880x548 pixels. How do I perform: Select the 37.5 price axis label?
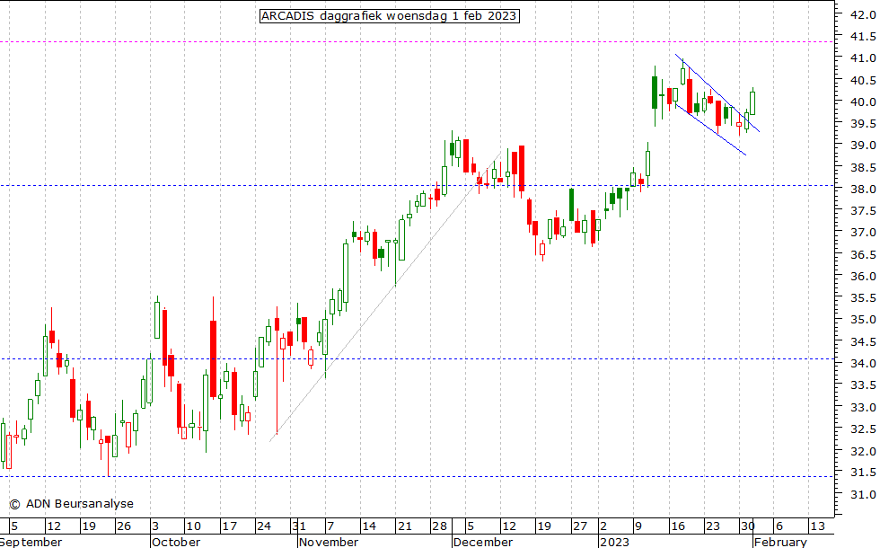863,210
